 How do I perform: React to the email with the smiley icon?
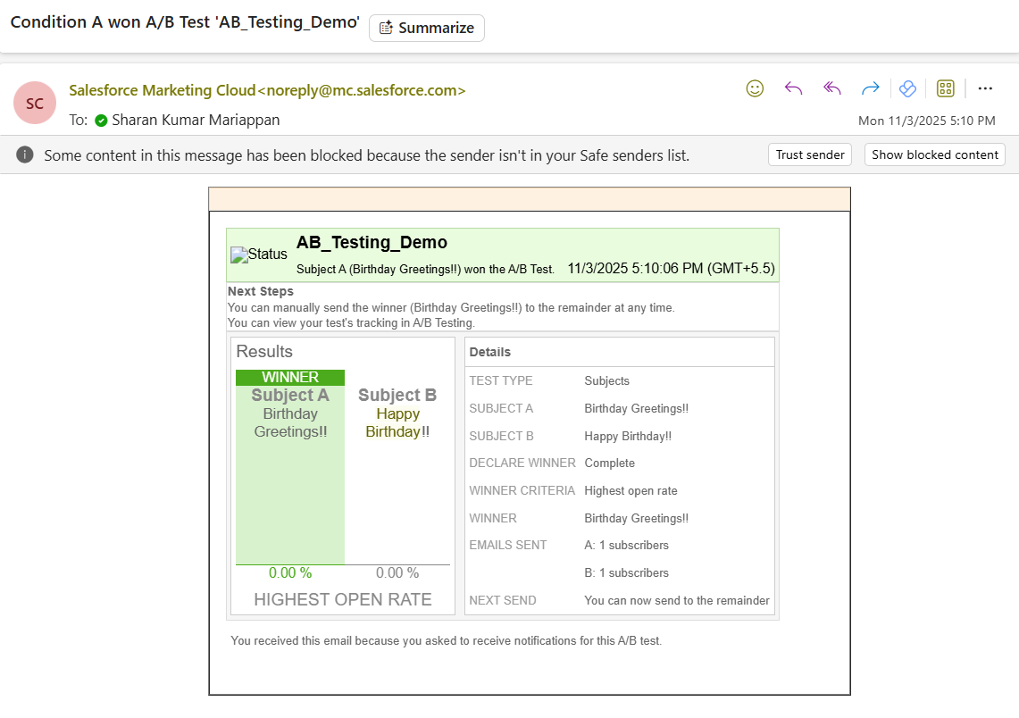tap(755, 88)
